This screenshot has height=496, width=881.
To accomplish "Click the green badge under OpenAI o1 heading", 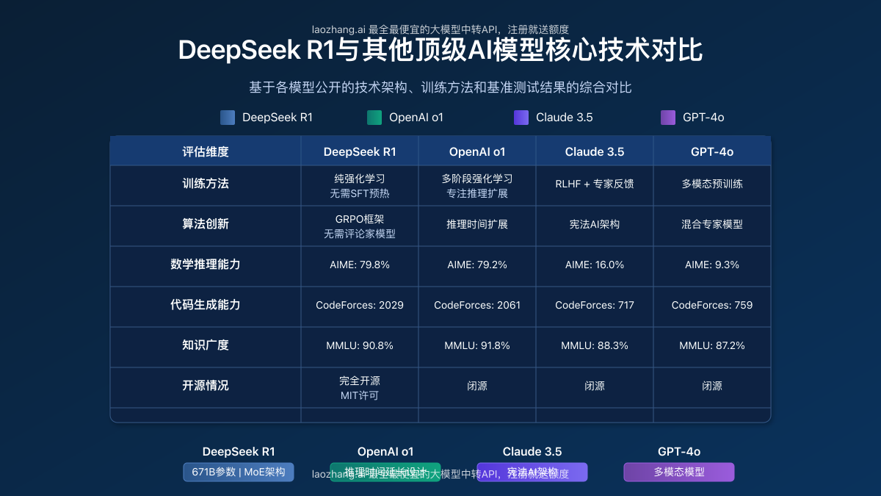I will tap(385, 472).
